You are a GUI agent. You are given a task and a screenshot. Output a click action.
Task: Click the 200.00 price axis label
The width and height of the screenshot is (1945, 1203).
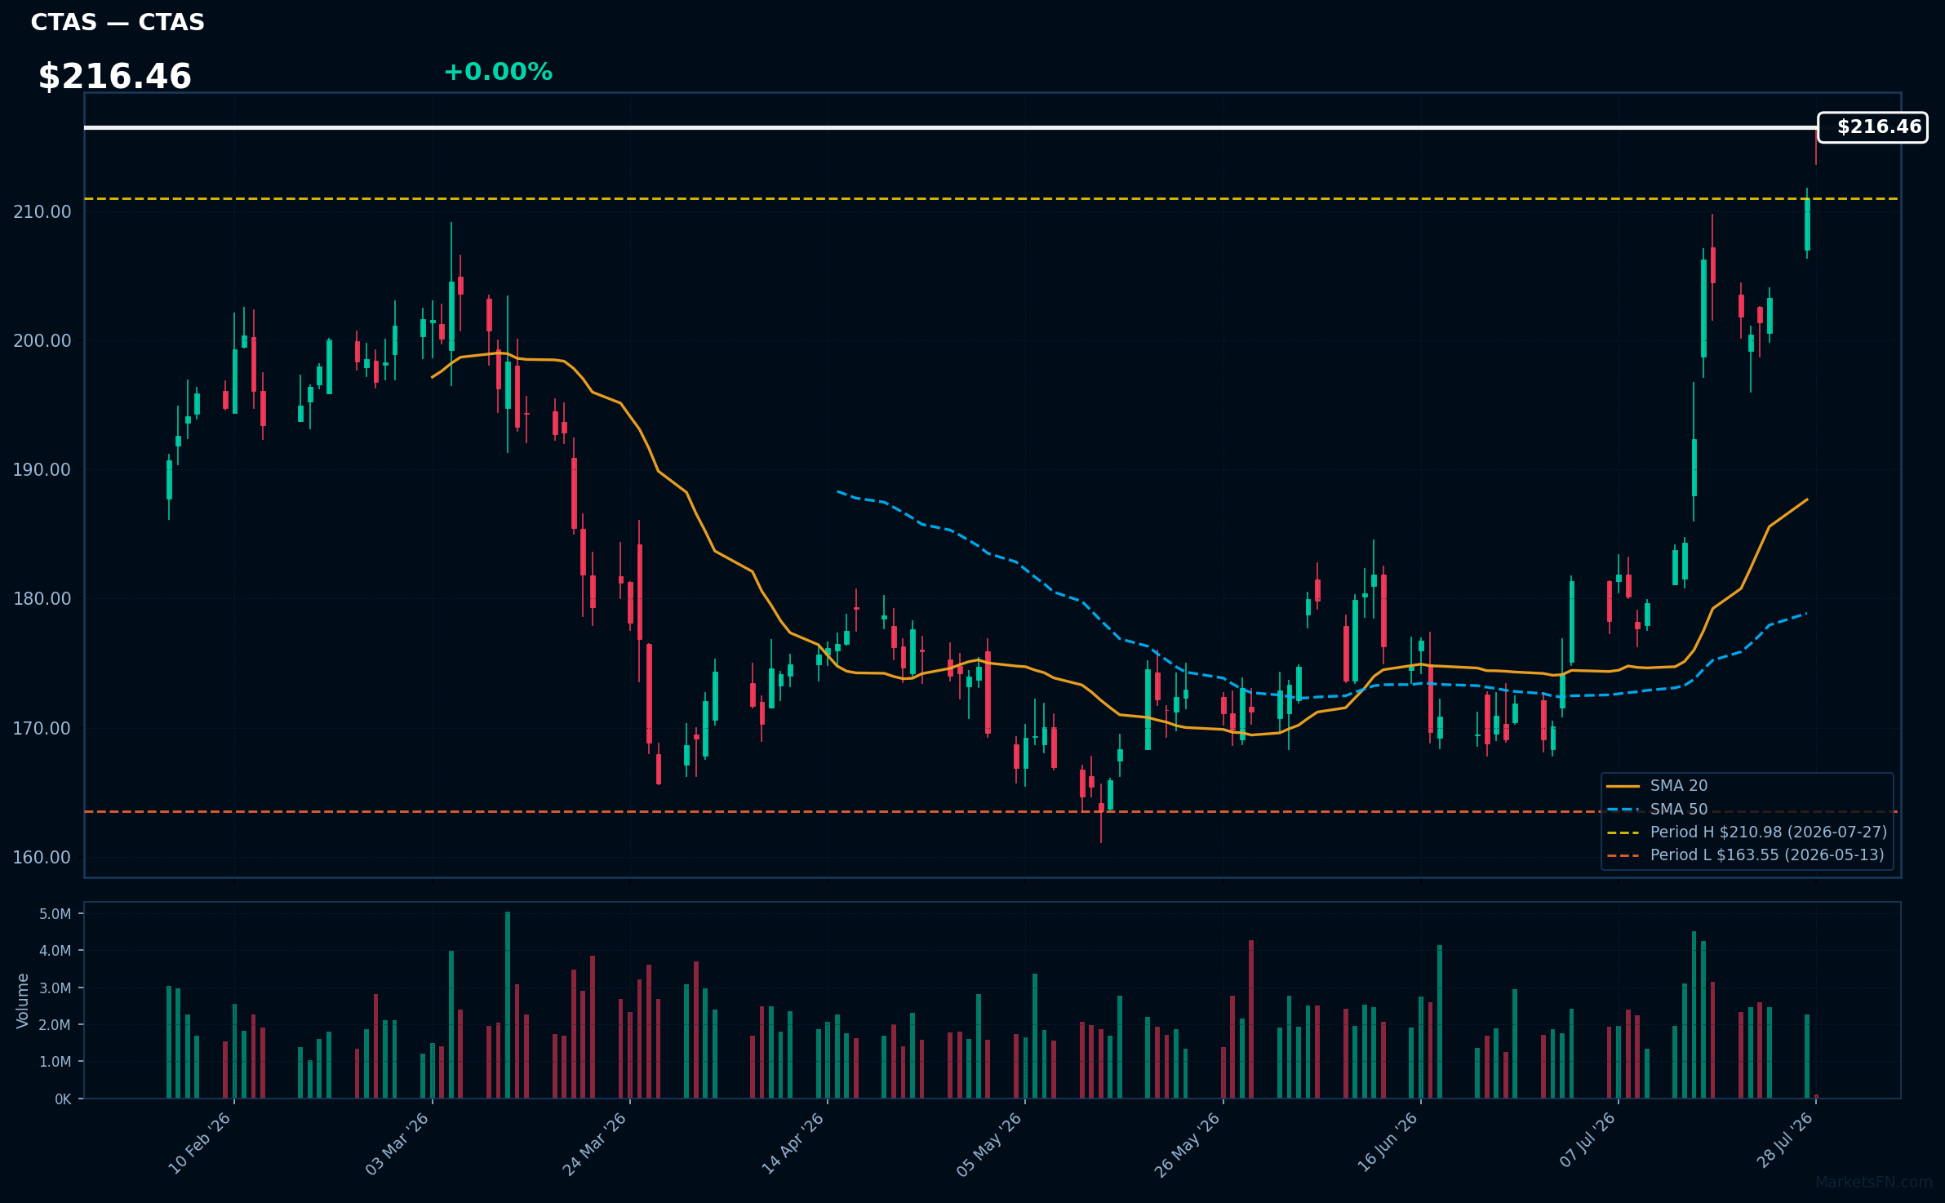pyautogui.click(x=42, y=341)
